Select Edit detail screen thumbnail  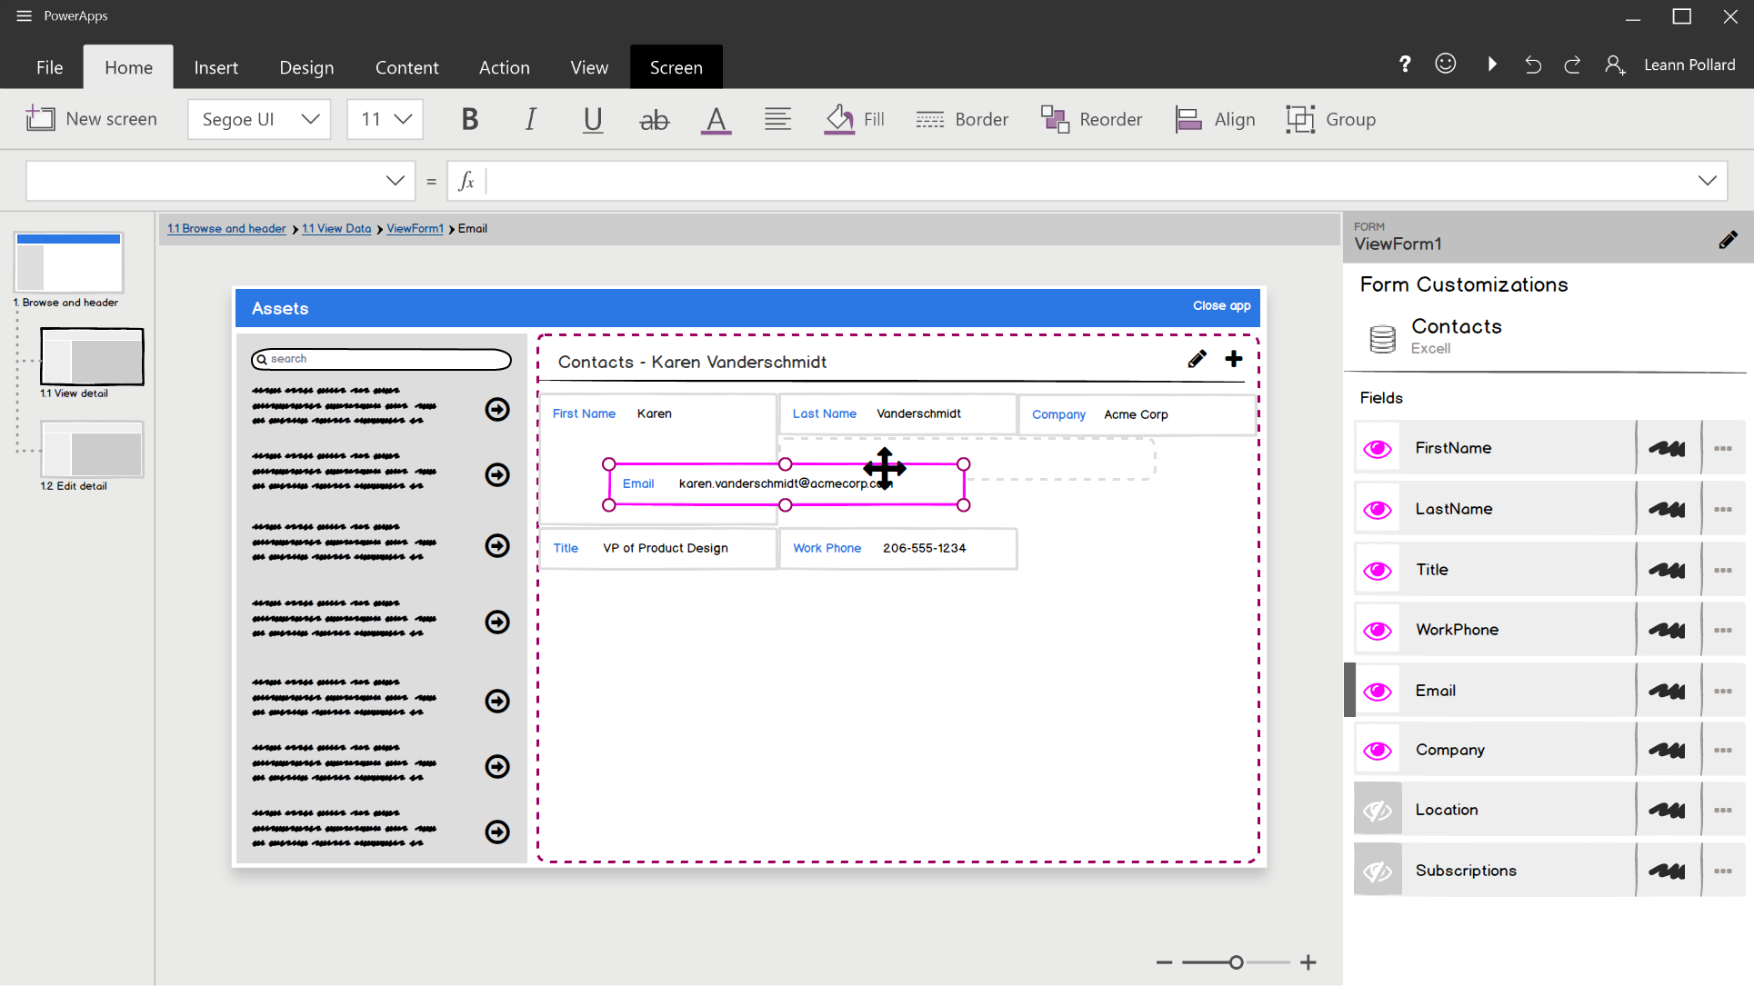tap(92, 449)
